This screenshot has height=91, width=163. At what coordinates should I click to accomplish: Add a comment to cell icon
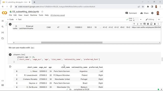(144, 24)
